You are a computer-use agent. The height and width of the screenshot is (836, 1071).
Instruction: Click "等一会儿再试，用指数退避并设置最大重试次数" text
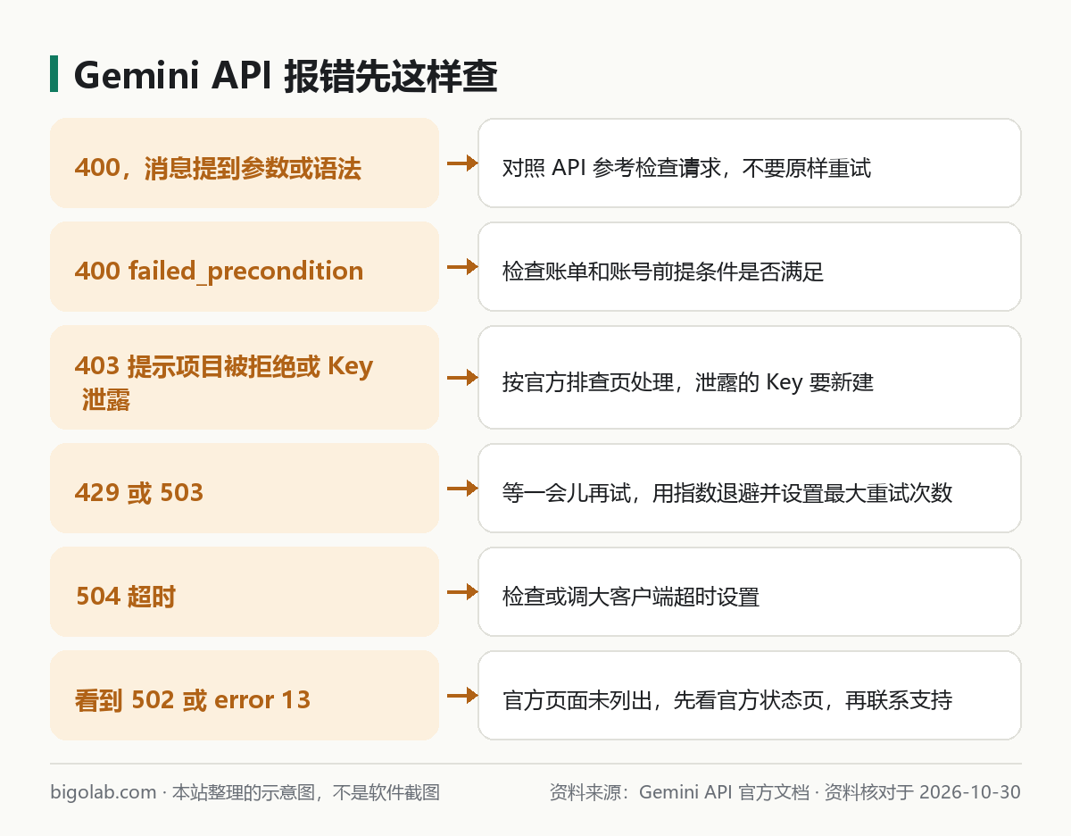point(727,493)
